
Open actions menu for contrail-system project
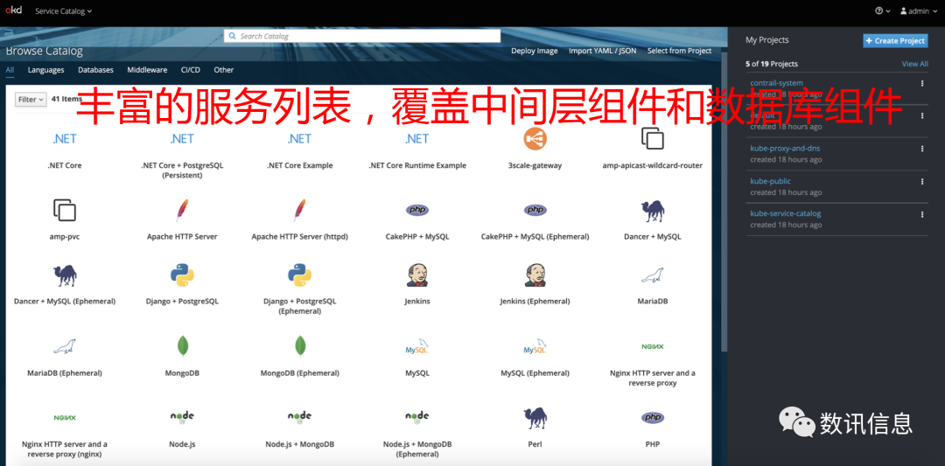pos(922,84)
